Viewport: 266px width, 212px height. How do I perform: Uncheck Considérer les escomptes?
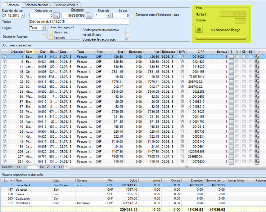(127, 39)
